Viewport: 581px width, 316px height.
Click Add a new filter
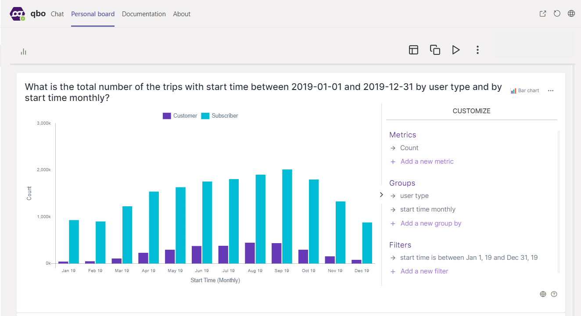point(424,271)
